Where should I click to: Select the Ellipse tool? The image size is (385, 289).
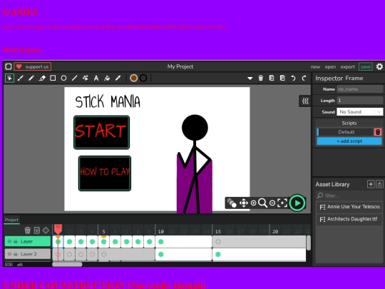point(63,78)
